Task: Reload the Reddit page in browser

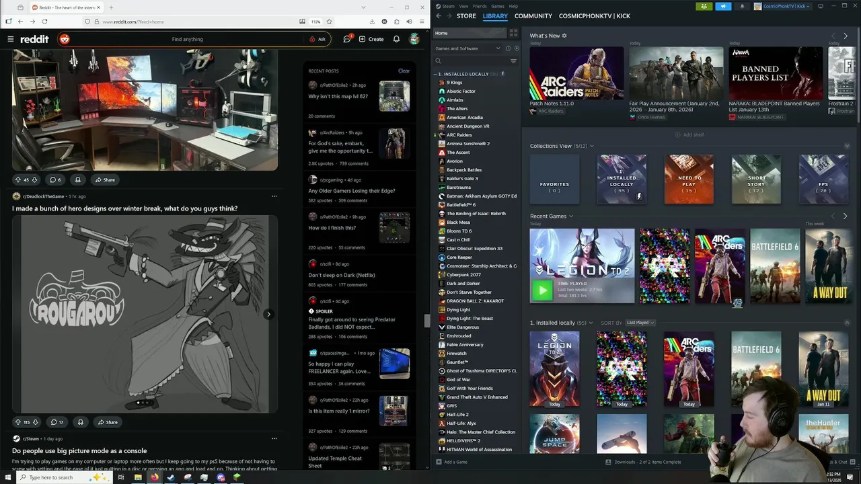Action: point(44,22)
